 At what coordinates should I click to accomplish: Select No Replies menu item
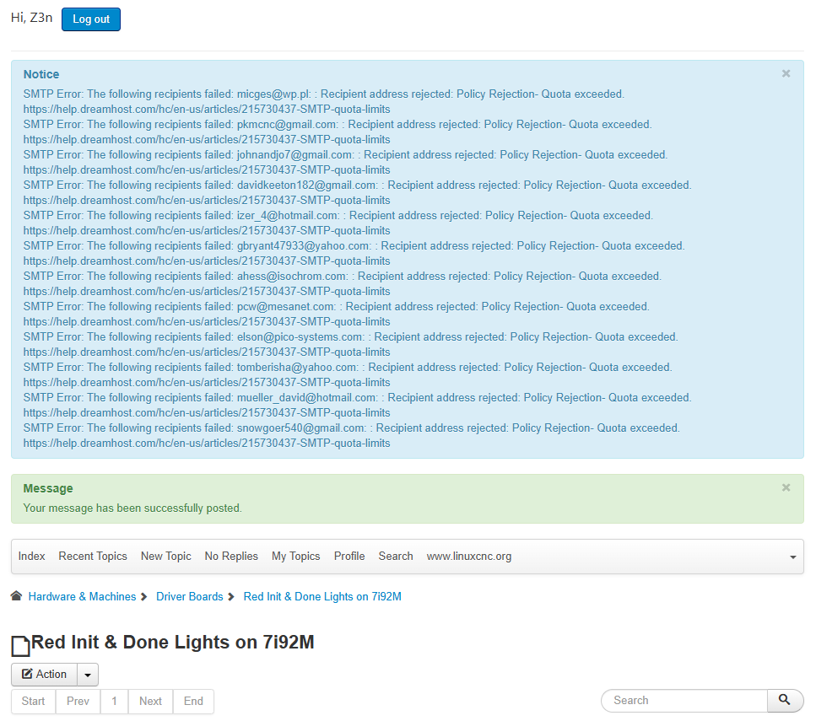point(231,557)
